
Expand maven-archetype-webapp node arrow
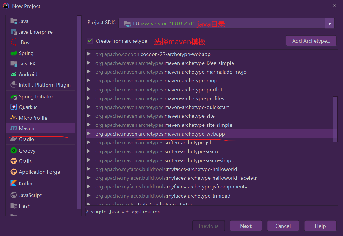click(89, 133)
